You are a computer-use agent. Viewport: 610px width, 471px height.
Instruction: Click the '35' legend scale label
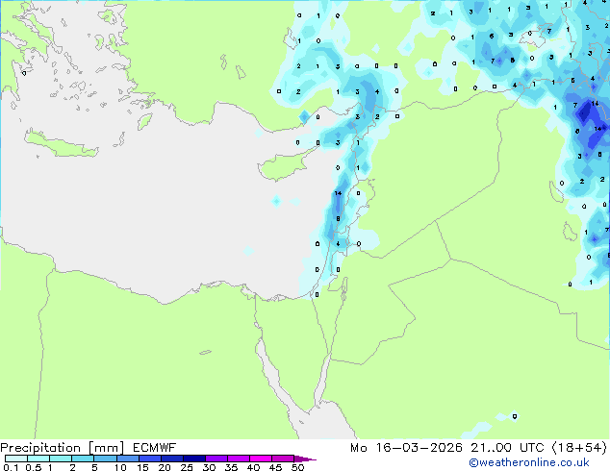click(231, 467)
